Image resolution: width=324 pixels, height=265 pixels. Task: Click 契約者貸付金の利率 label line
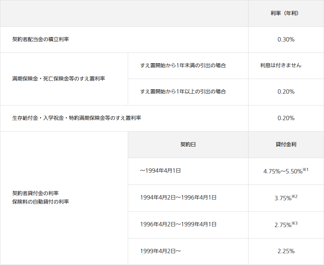click(x=35, y=193)
